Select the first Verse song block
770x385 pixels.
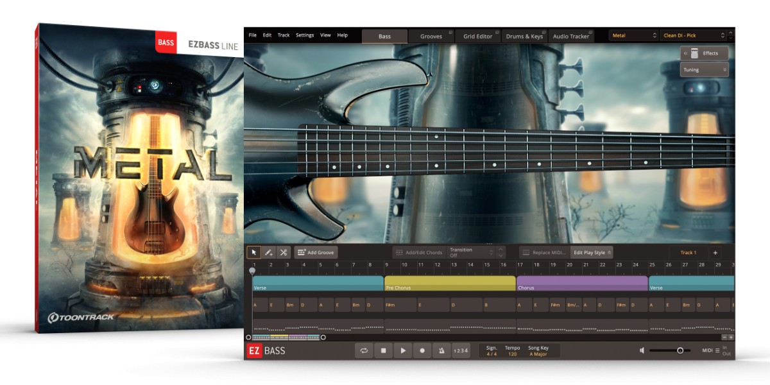[318, 283]
